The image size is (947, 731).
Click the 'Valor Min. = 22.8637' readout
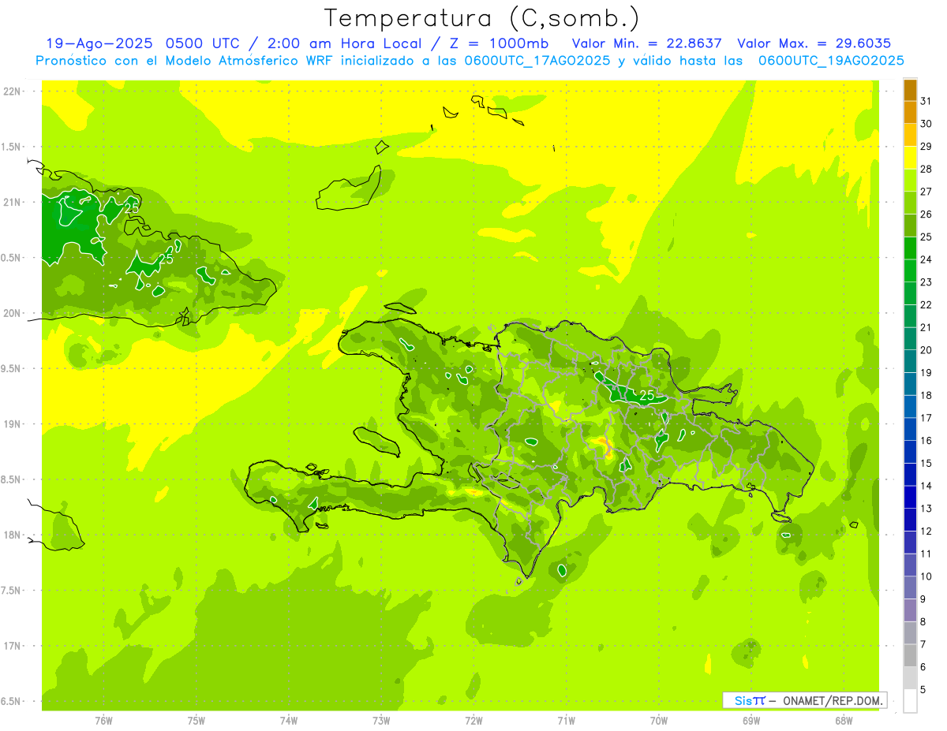click(647, 43)
